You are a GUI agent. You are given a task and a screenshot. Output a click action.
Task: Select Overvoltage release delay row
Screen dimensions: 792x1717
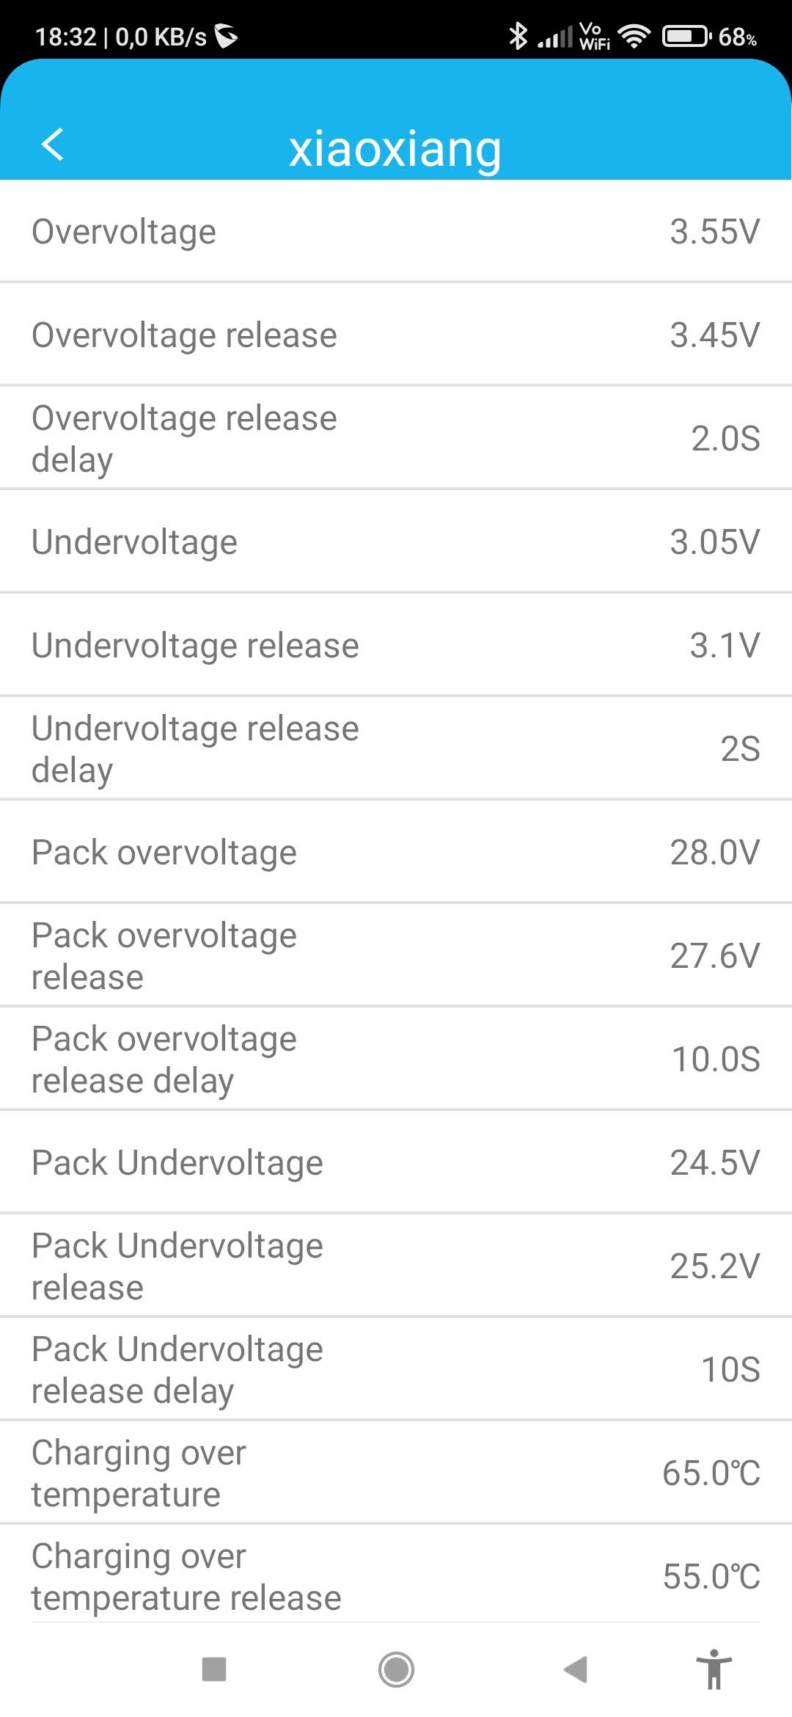pyautogui.click(x=396, y=439)
